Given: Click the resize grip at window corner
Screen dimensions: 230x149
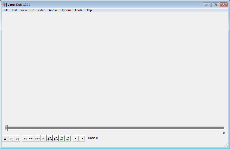Looking at the screenshot, I should [226, 145].
